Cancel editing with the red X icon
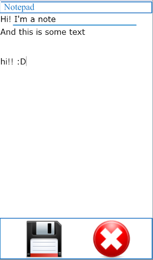153x260 pixels. (112, 239)
